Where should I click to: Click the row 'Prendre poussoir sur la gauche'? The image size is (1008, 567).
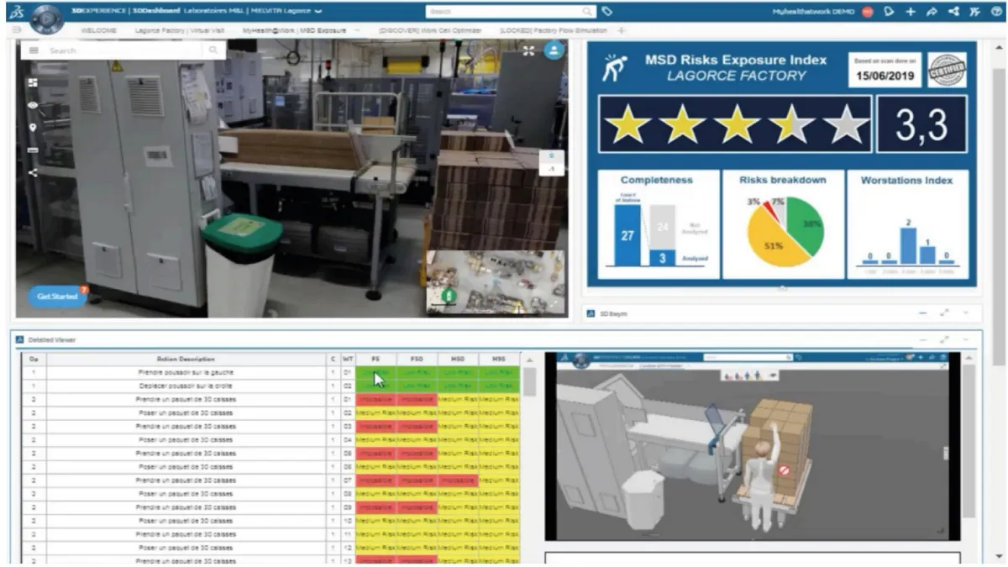pos(271,372)
